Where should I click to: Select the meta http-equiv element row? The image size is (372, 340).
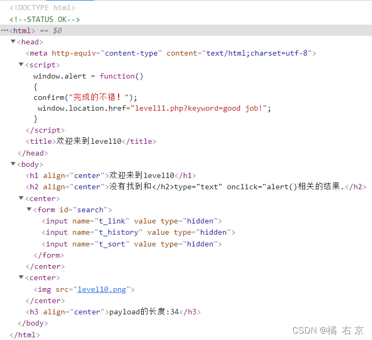coord(171,53)
